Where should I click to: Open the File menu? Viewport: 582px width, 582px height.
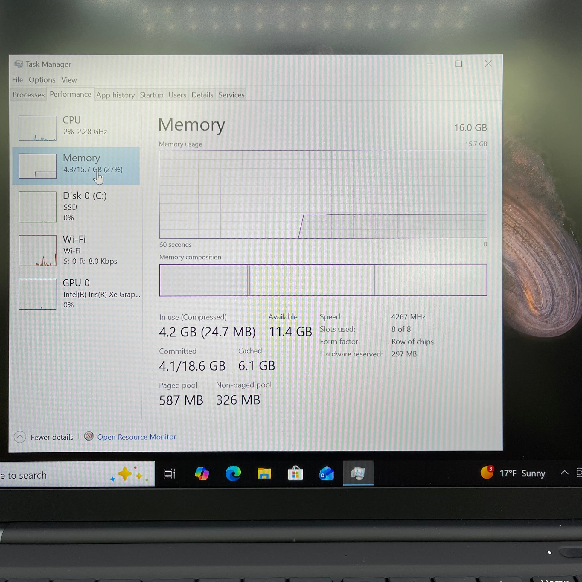click(17, 80)
